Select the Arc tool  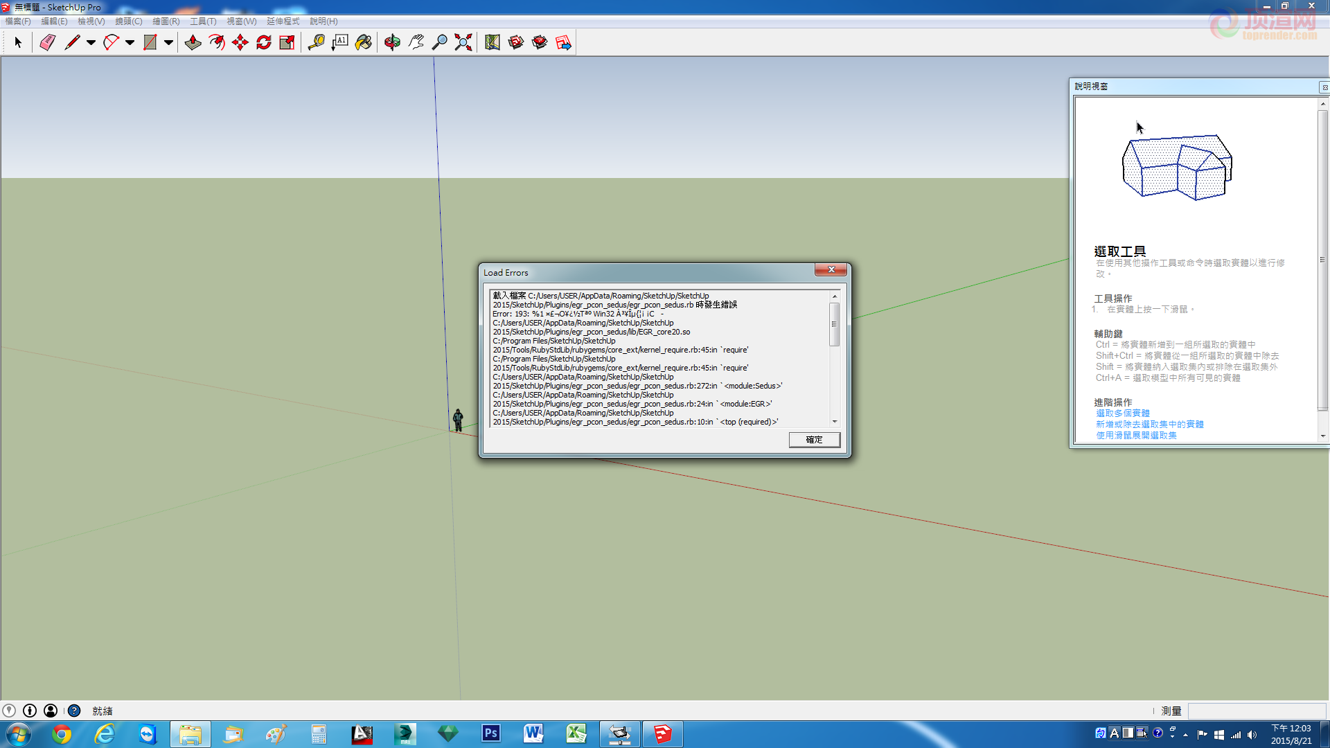[111, 43]
